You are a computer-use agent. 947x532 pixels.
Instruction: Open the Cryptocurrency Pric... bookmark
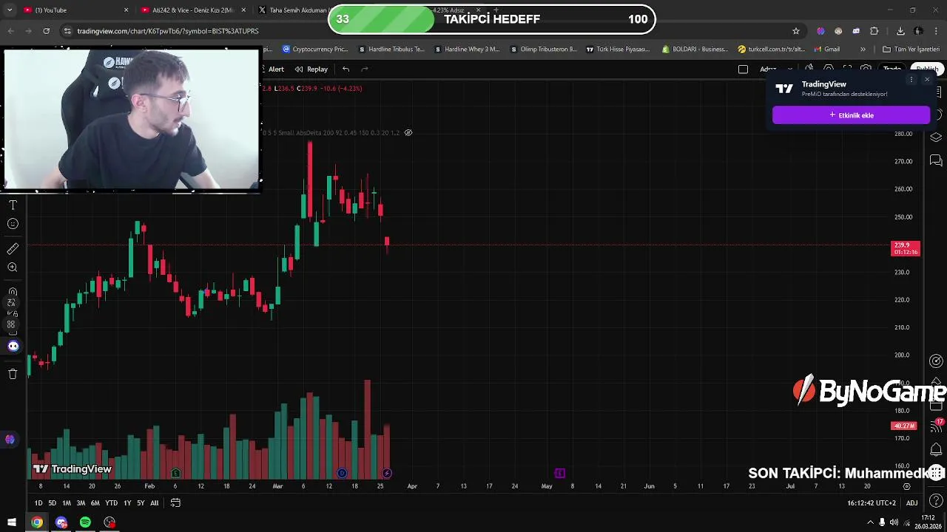(x=315, y=50)
